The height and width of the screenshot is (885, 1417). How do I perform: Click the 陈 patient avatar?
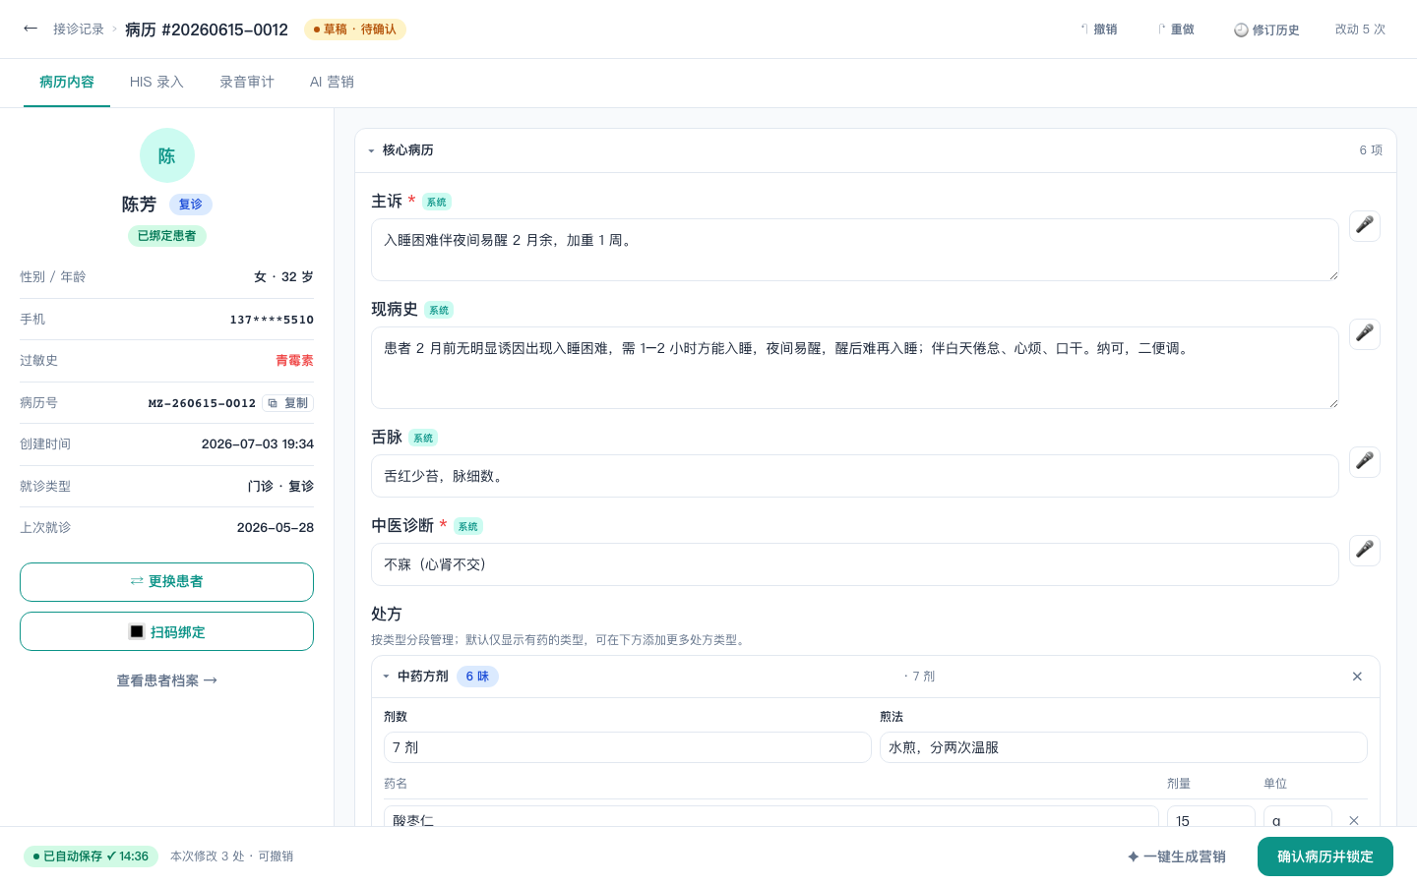point(167,155)
